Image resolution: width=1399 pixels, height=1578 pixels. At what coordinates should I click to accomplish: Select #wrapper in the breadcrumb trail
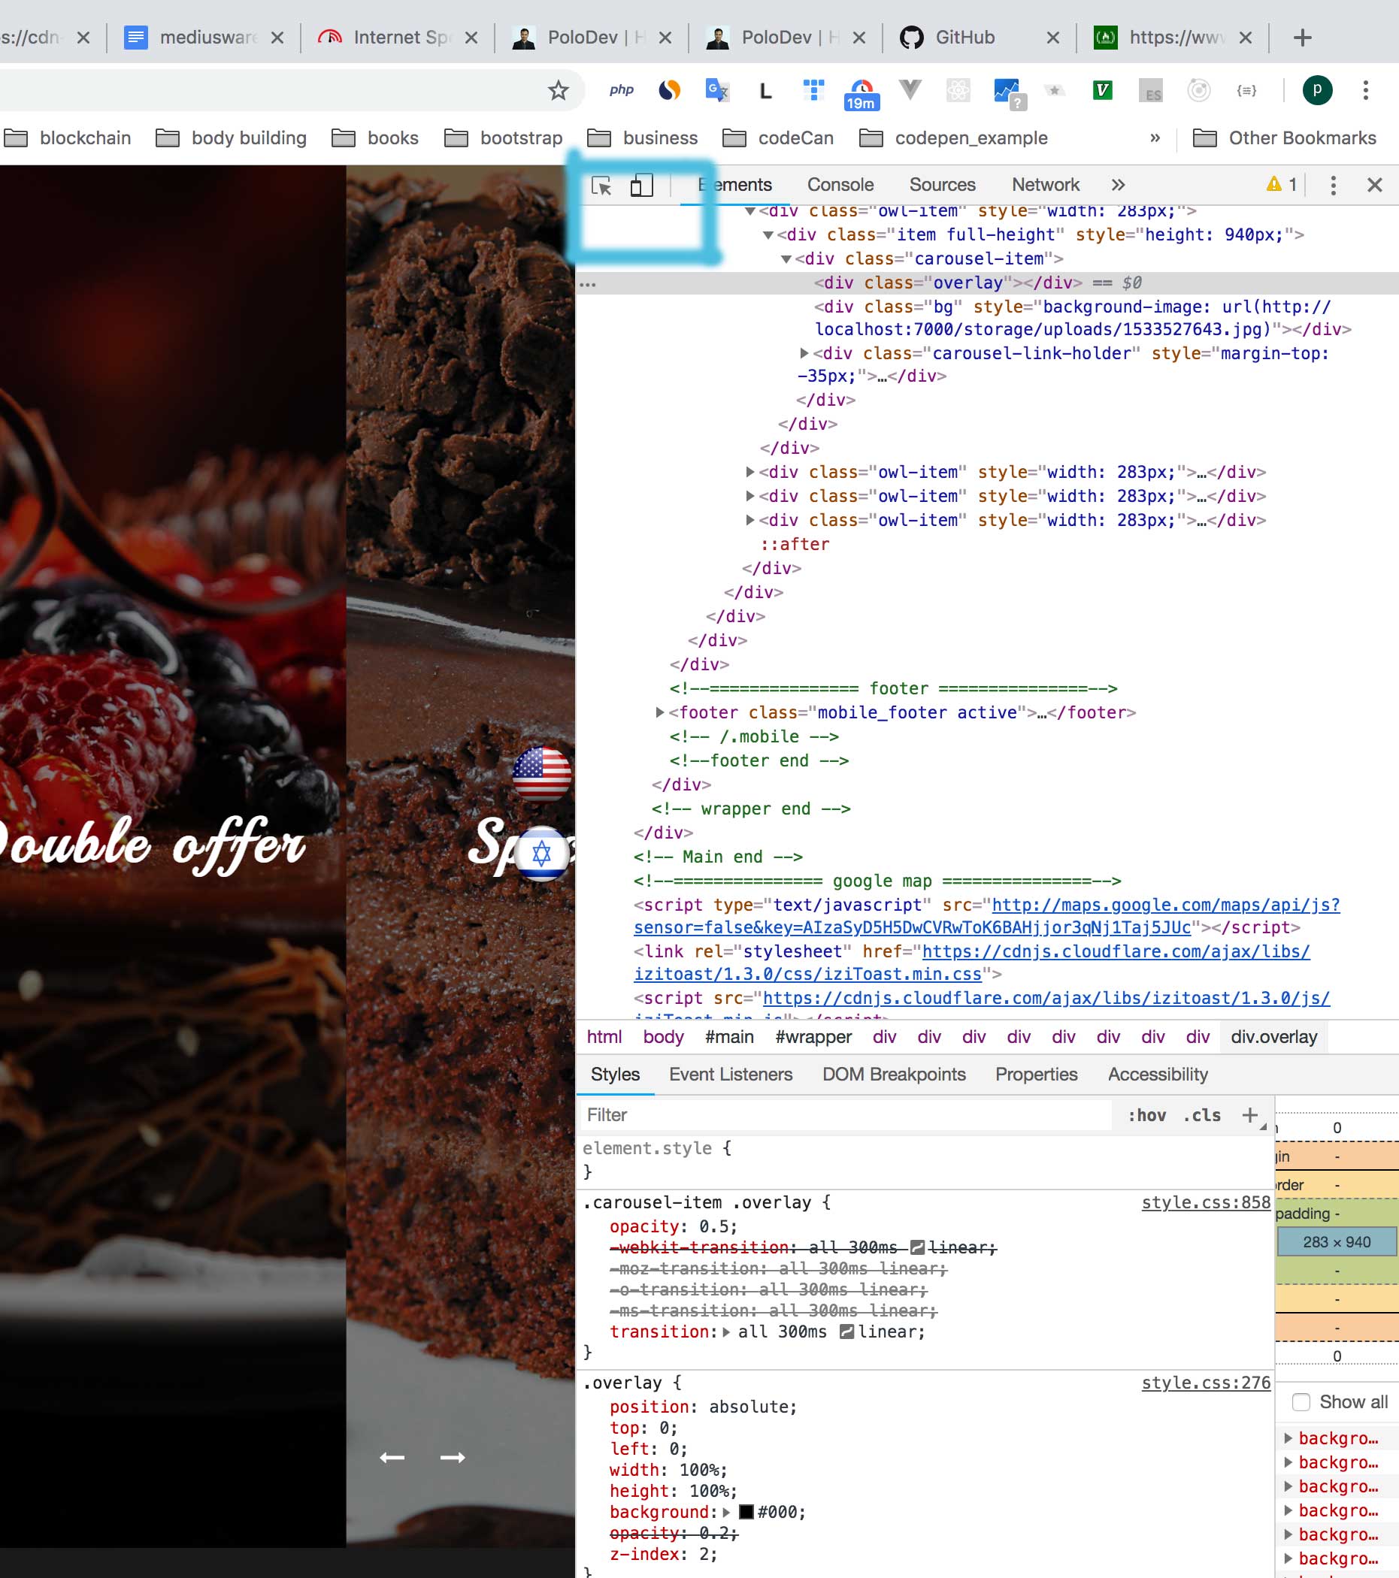[813, 1037]
